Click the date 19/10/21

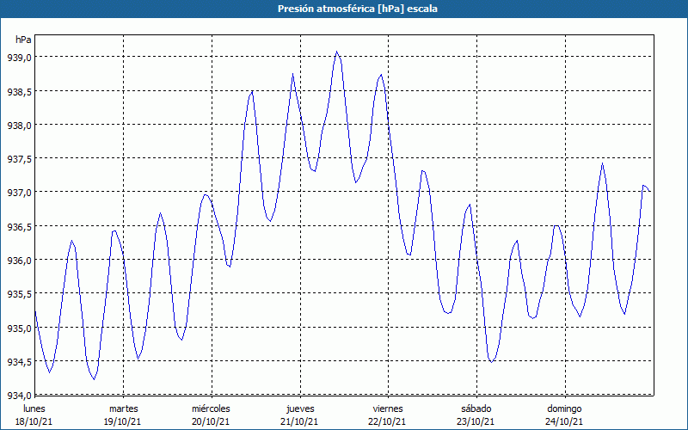click(122, 421)
